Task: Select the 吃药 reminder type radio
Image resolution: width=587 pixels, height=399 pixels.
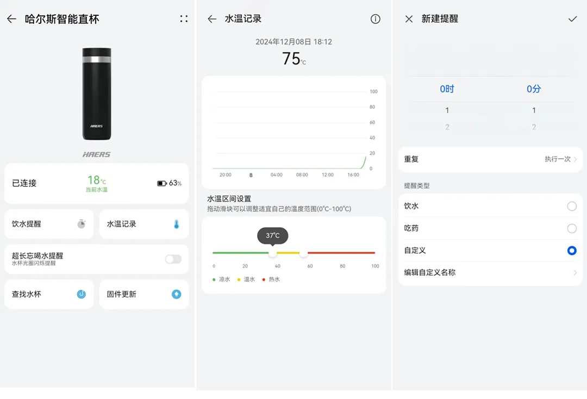Action: pos(572,228)
